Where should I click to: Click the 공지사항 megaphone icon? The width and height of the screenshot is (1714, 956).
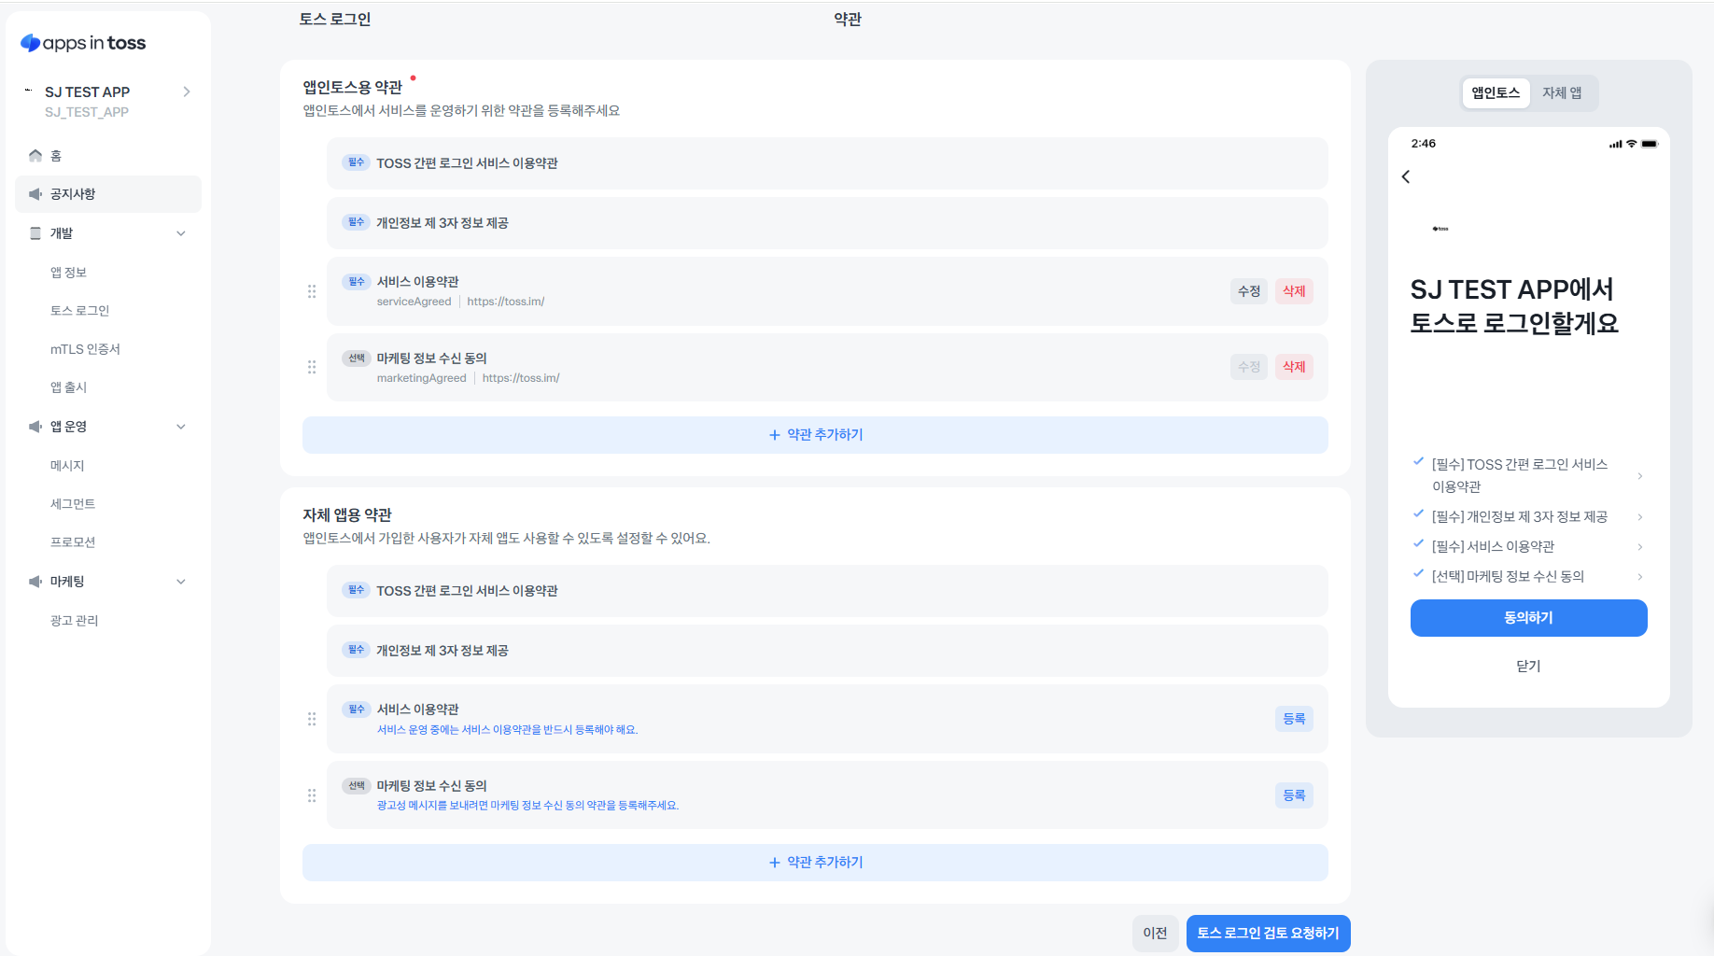35,194
